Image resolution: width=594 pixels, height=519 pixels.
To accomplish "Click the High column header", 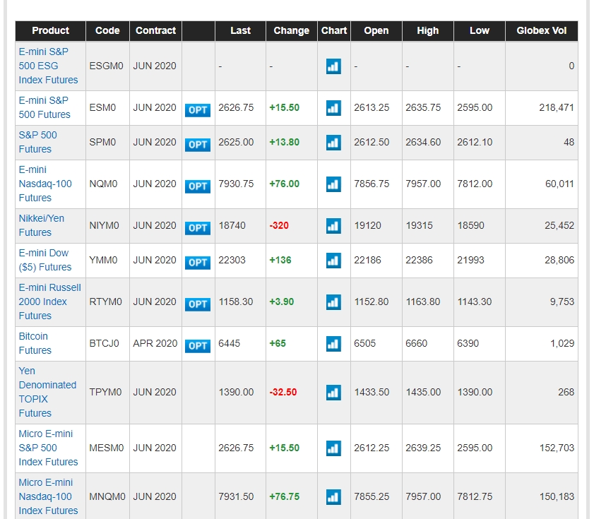I will (428, 30).
